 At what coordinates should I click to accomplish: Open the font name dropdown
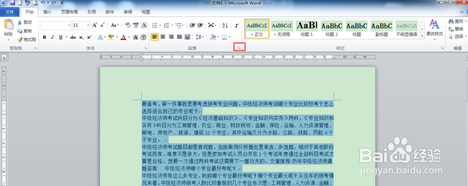[69, 25]
